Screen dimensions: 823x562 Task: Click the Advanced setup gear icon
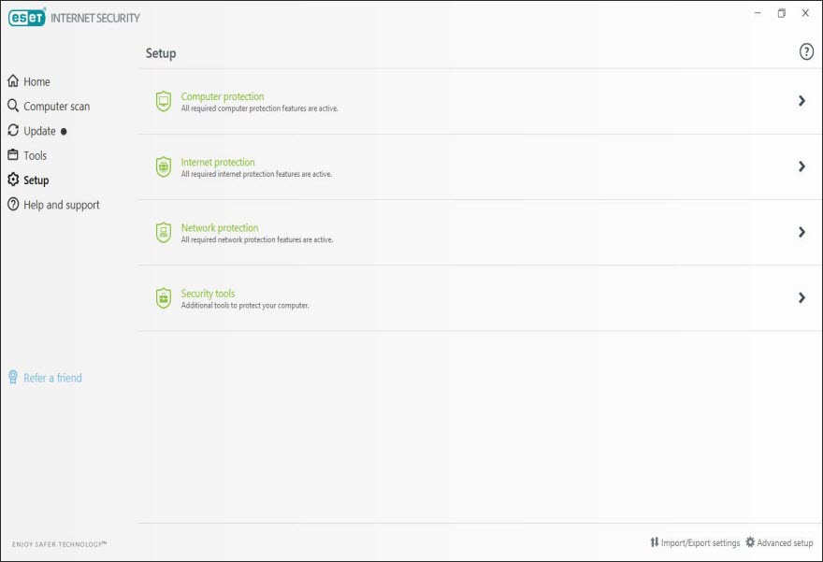coord(750,542)
